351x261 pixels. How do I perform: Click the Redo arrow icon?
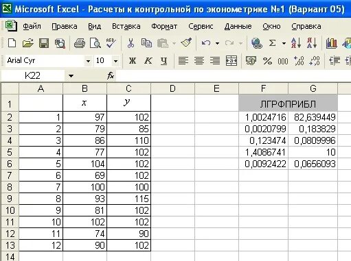[x=229, y=43]
